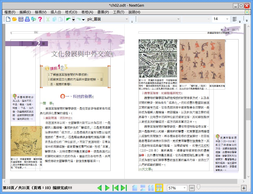
Task: Switch to two-page view mode
Action: (150, 187)
